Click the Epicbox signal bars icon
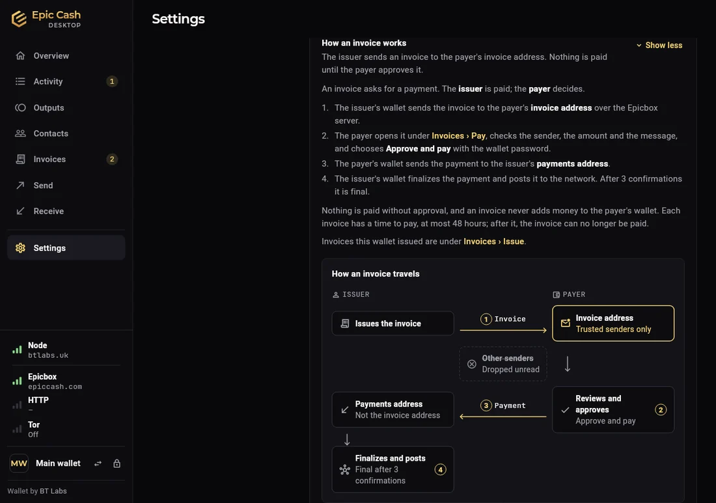Viewport: 716px width, 503px height. (x=17, y=381)
